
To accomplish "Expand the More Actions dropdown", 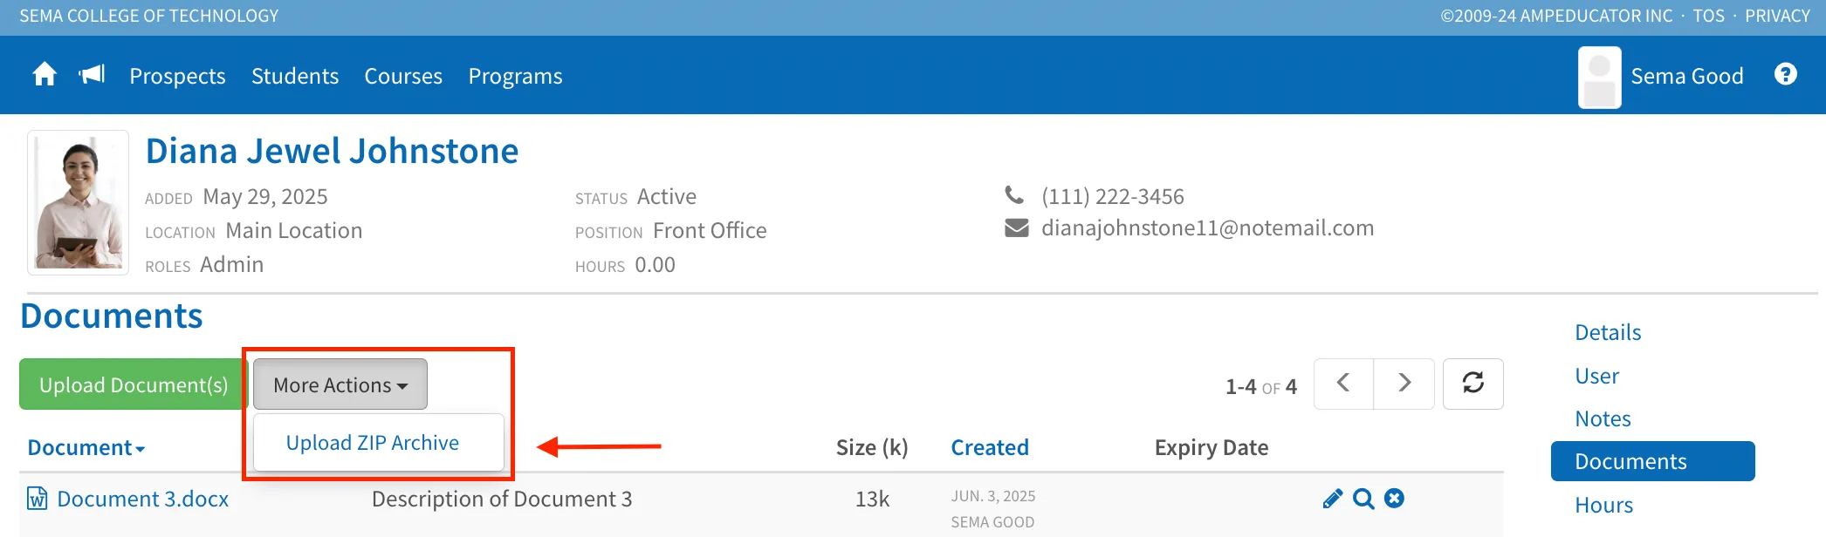I will 340,384.
